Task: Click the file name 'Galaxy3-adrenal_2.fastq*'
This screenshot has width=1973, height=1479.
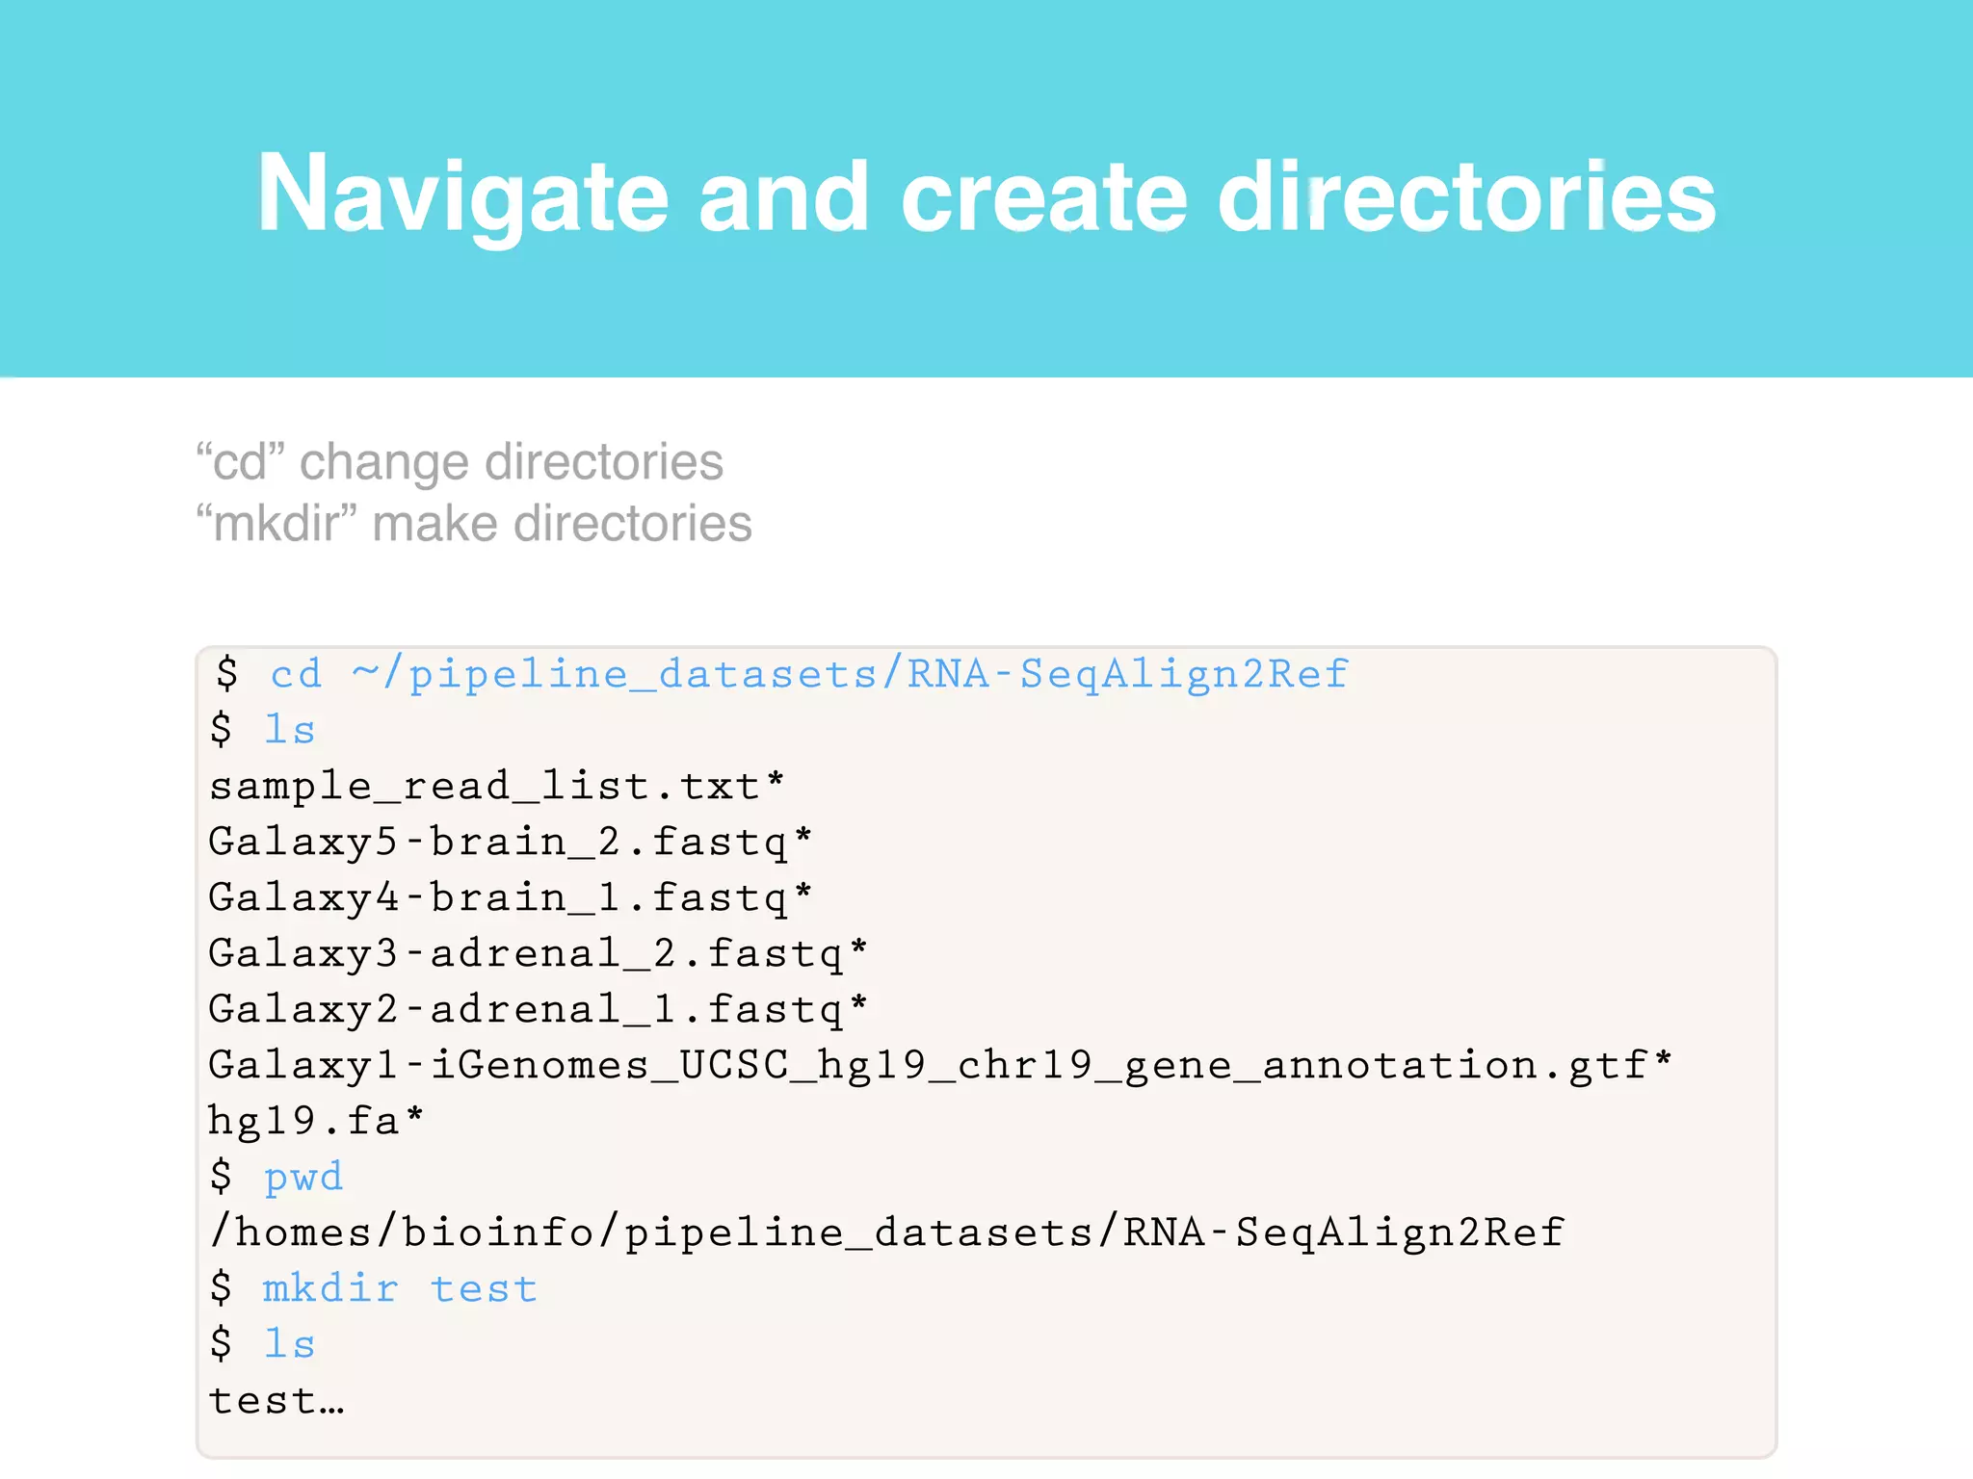Action: (539, 954)
